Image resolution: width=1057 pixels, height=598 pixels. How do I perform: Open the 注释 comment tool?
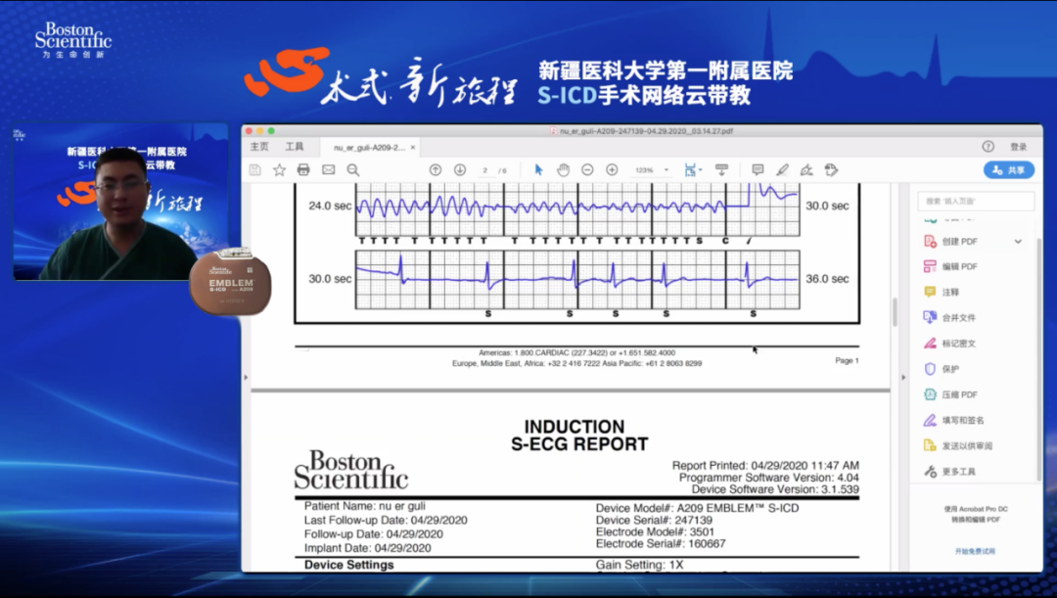(x=942, y=293)
